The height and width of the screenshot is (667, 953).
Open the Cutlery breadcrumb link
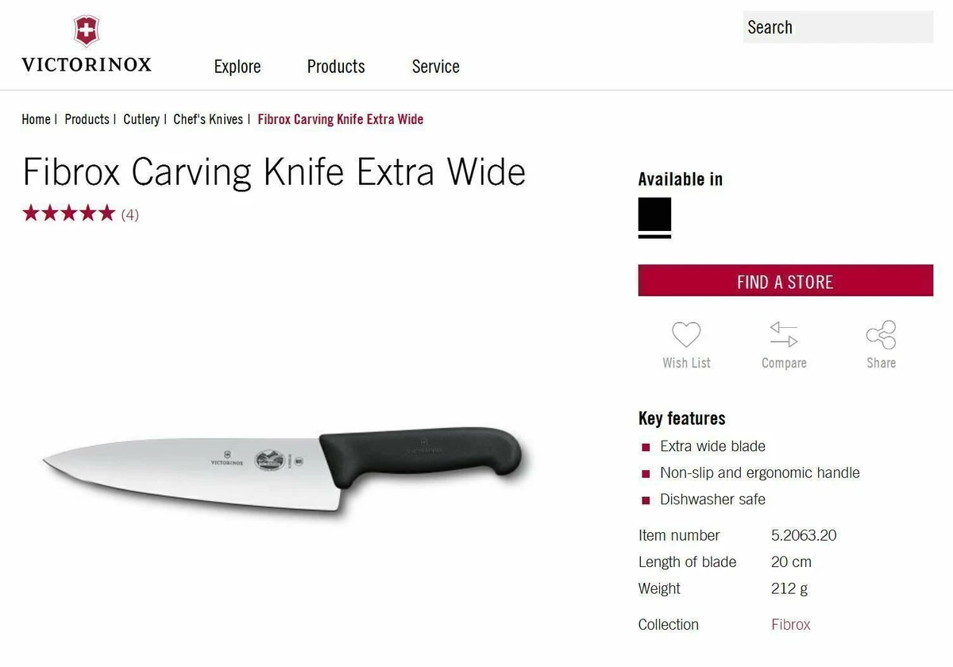tap(141, 119)
